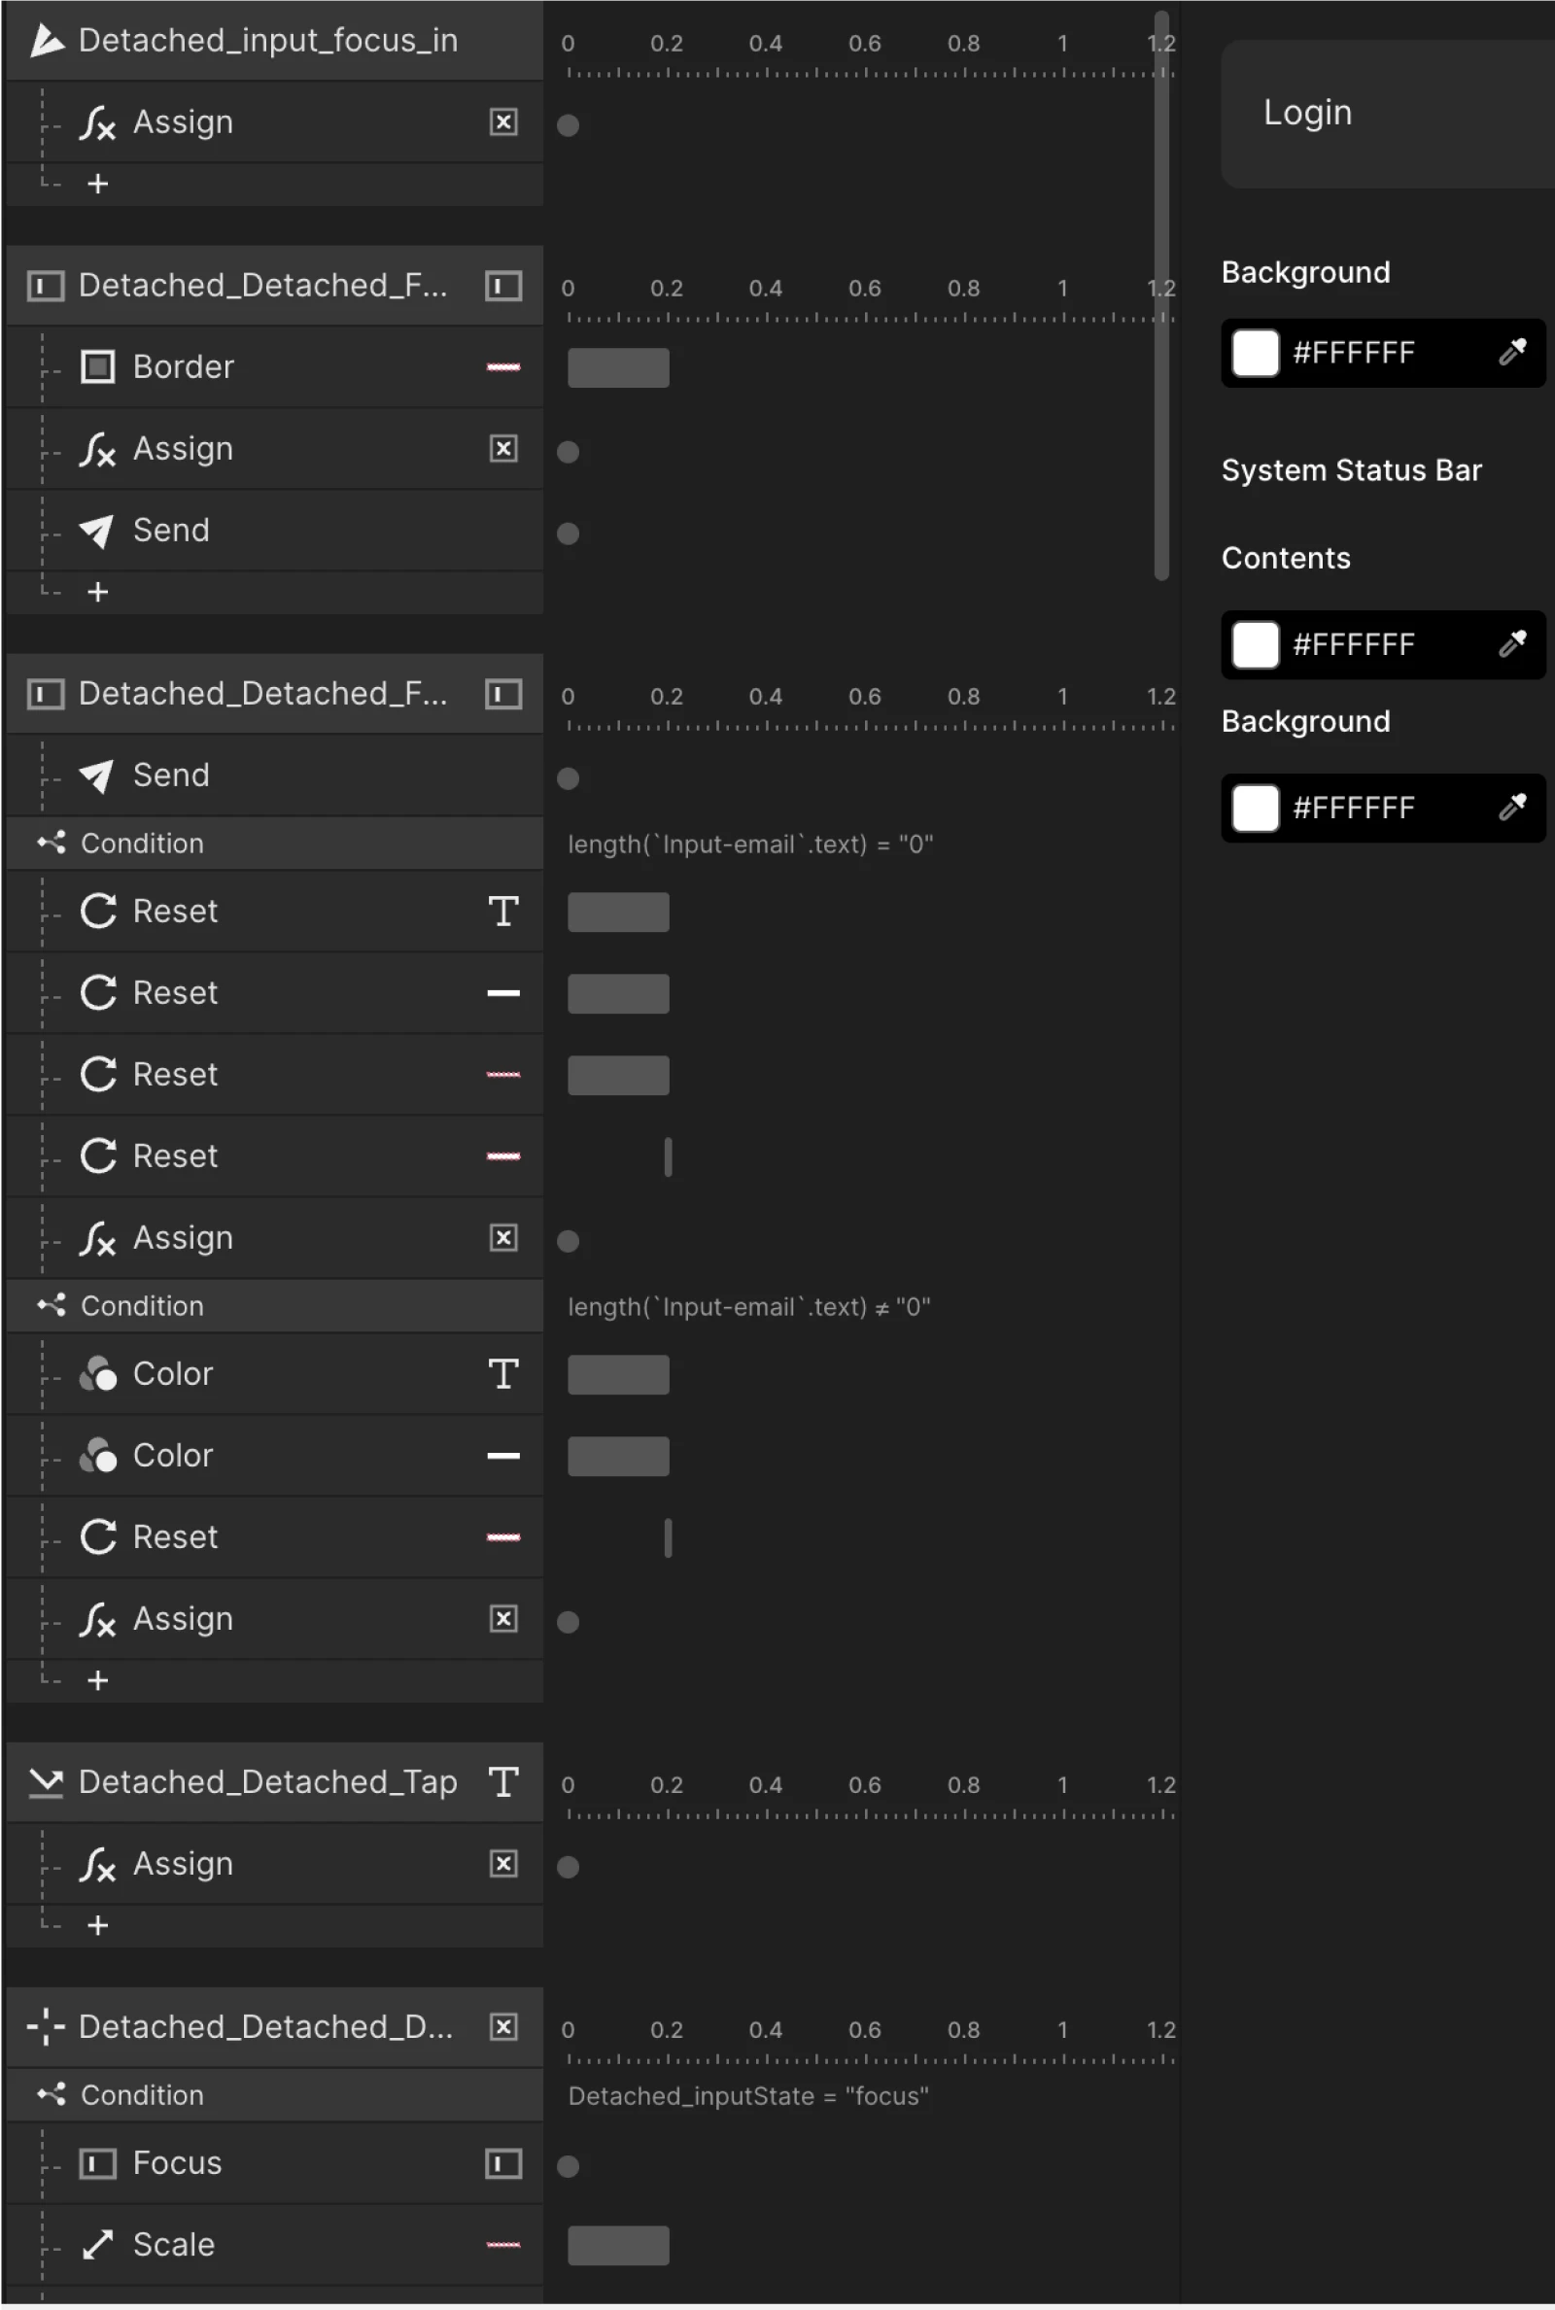This screenshot has width=1555, height=2310.
Task: Click the Detached_Detached_D... detect trigger icon
Action: tap(46, 2027)
